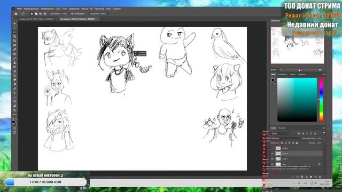The width and height of the screenshot is (342, 192).
Task: Click inside the color picker field
Action: click(297, 100)
